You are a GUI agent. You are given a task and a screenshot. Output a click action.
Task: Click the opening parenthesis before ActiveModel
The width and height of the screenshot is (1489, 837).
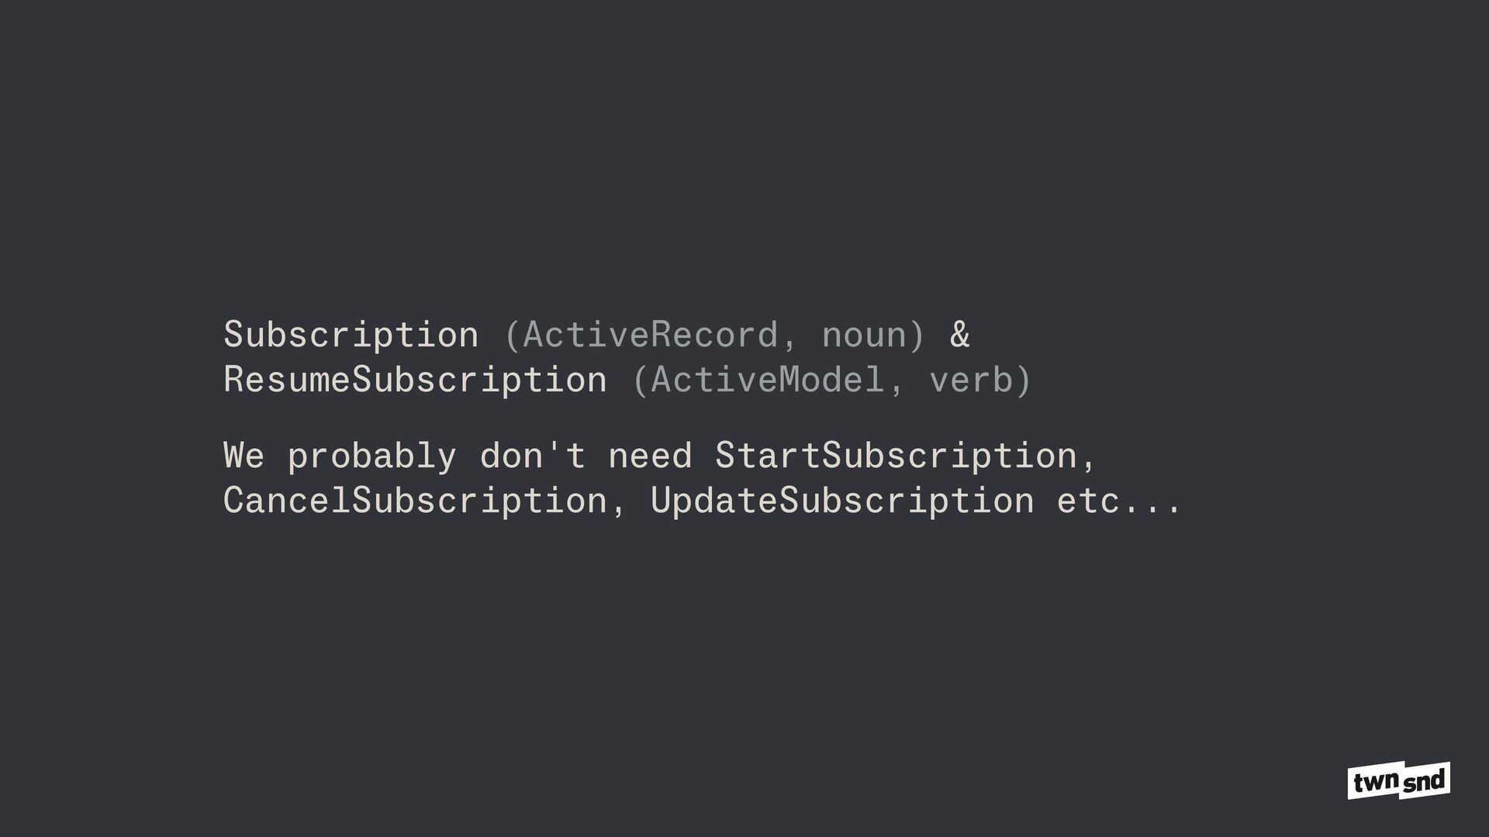[640, 381]
